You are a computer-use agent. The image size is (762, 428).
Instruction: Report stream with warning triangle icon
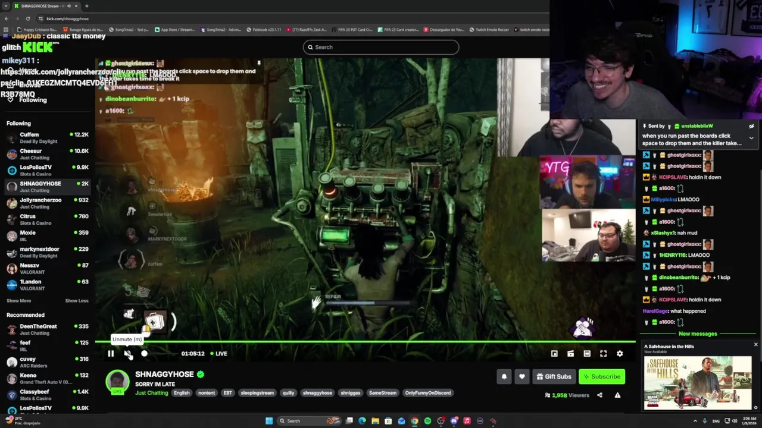(617, 395)
